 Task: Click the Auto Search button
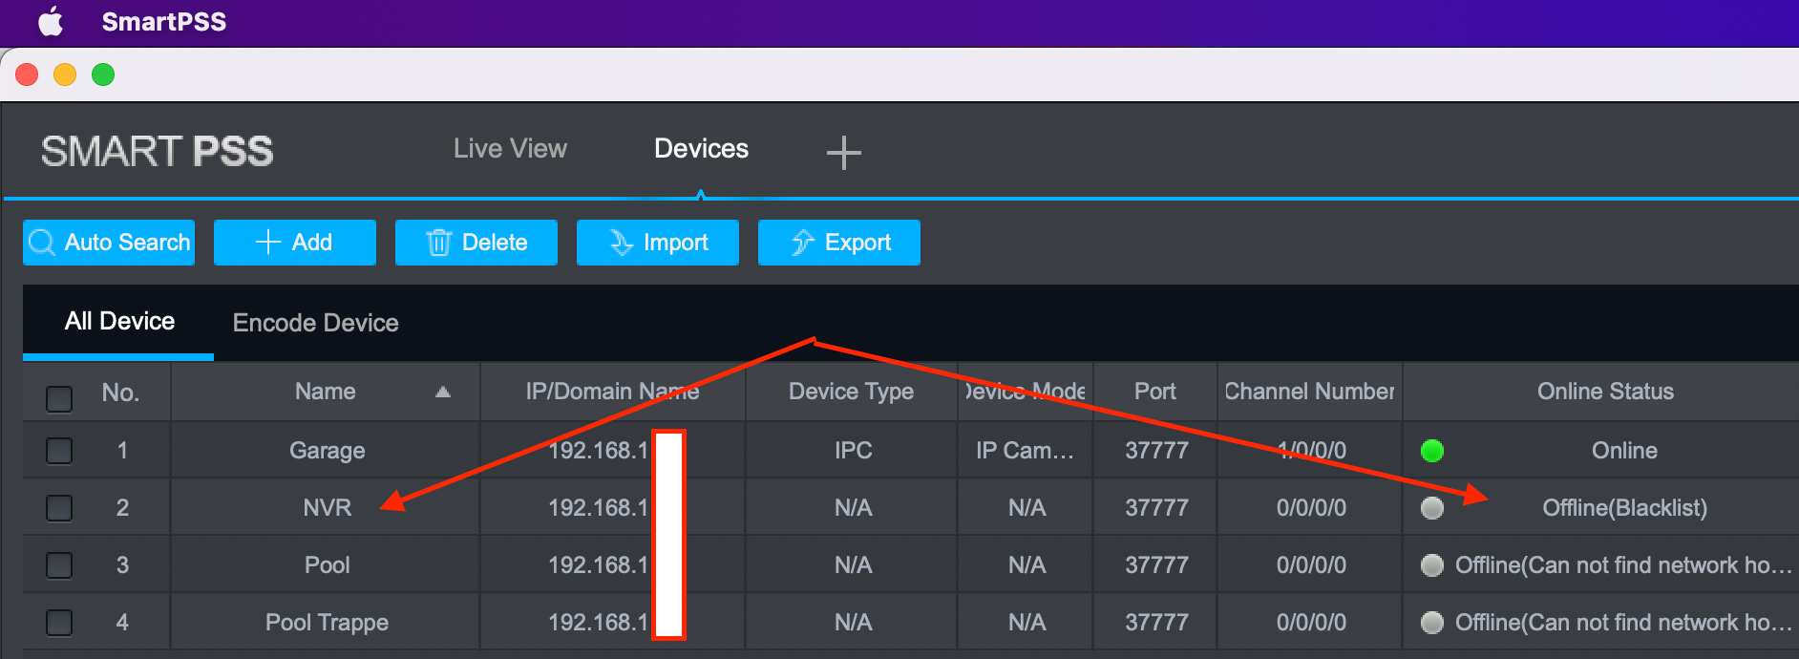(x=109, y=243)
